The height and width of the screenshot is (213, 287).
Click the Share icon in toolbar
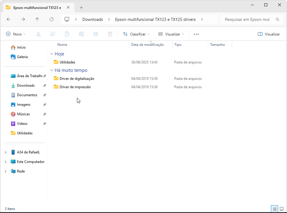(96, 34)
